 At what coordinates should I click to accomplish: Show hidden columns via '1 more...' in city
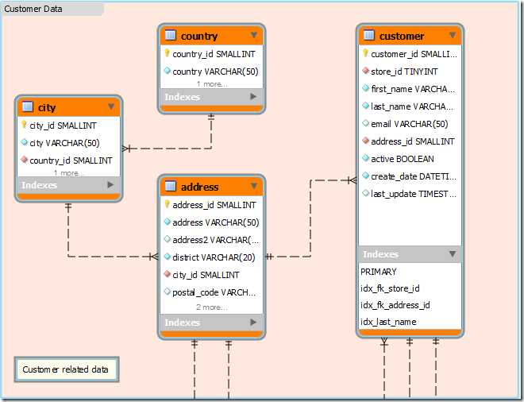(69, 173)
